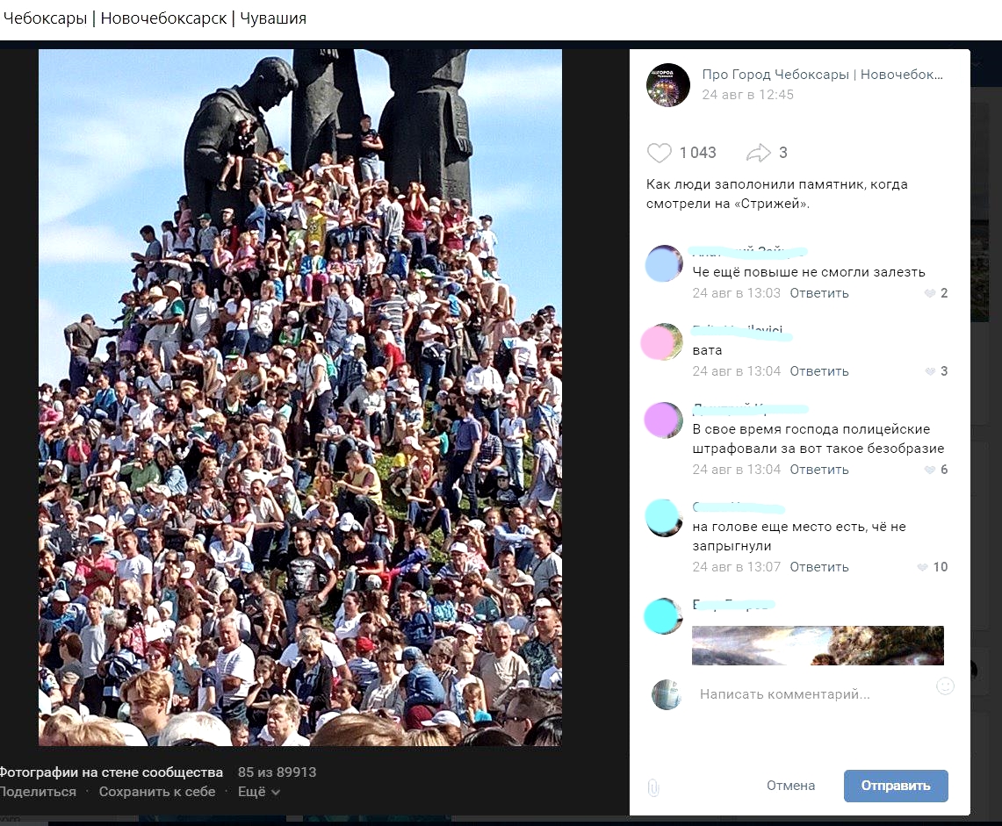Screen dimensions: 1002x826
Task: Click Поделиться under the photo
Action: (x=37, y=792)
